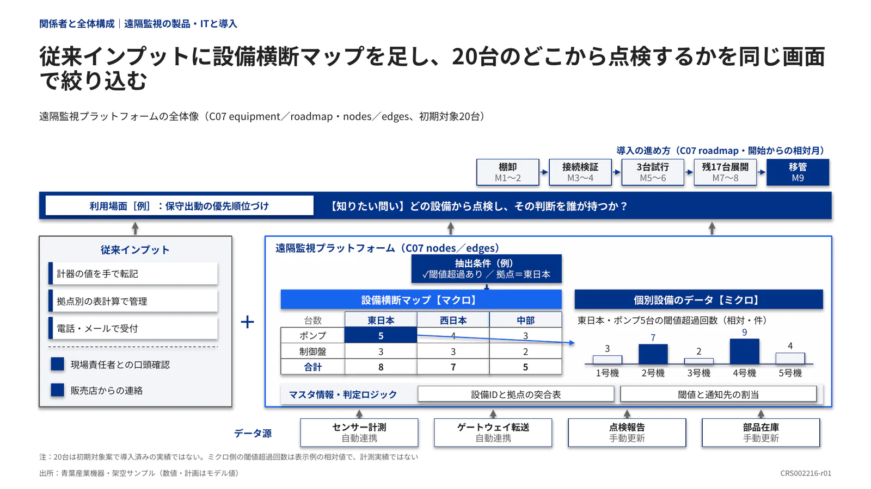871x489 pixels.
Task: Click the CRS002216-r01 document ID
Action: pos(806,473)
